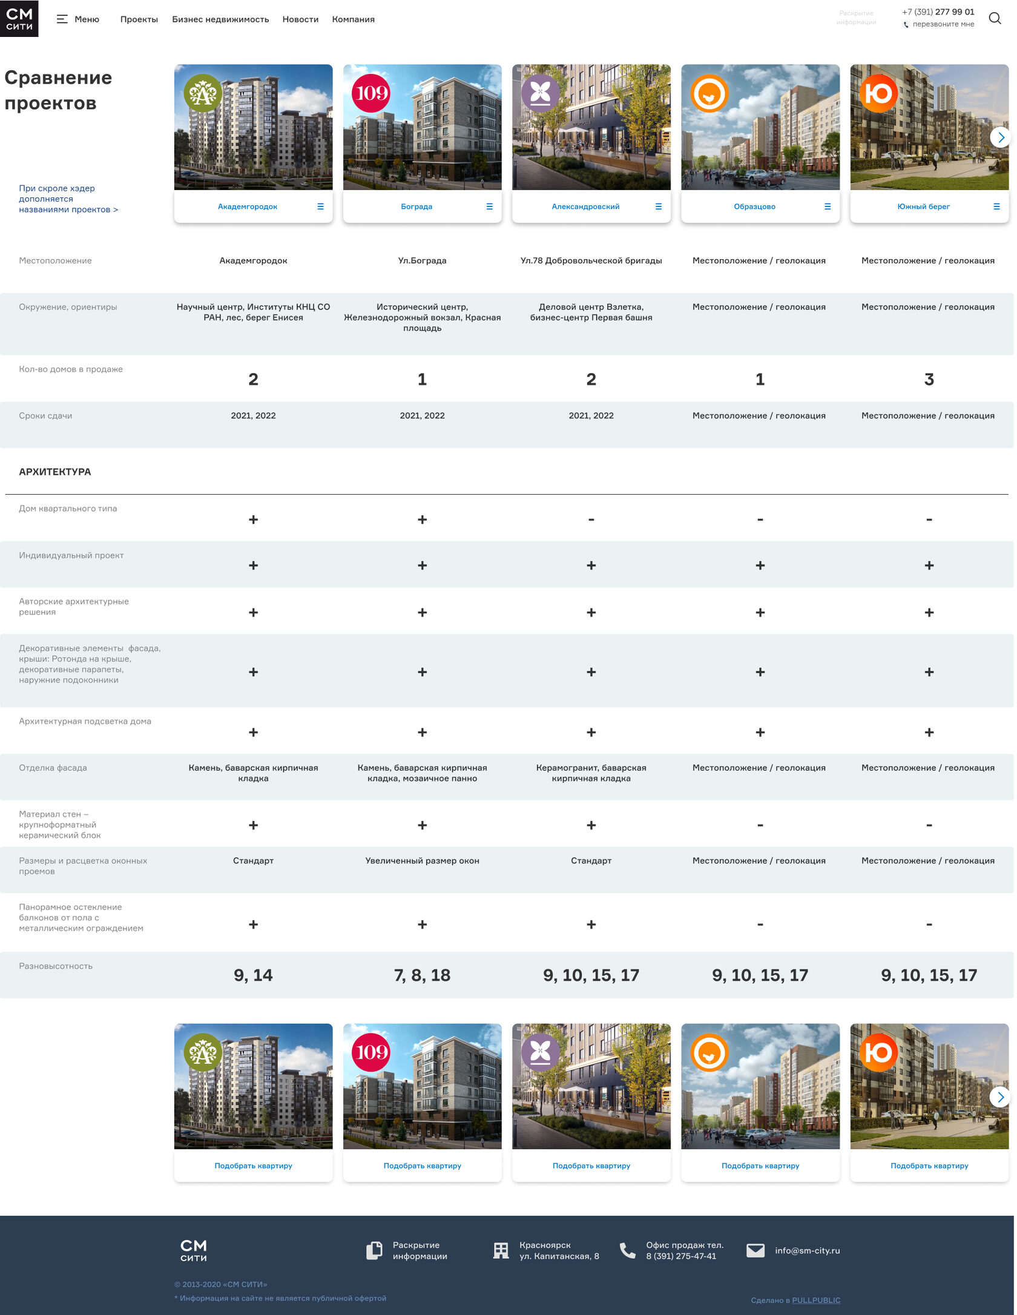The height and width of the screenshot is (1315, 1017).
Task: Click the При скроле хэдер note link
Action: point(68,199)
